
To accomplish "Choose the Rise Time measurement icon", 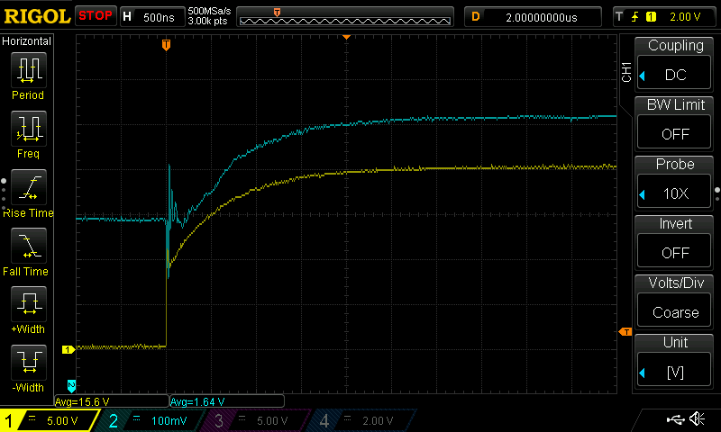I will [x=27, y=188].
